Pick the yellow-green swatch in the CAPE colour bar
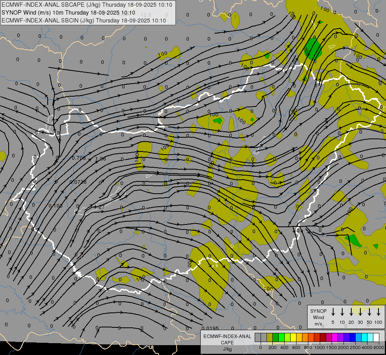The image size is (386, 355). (x=287, y=337)
